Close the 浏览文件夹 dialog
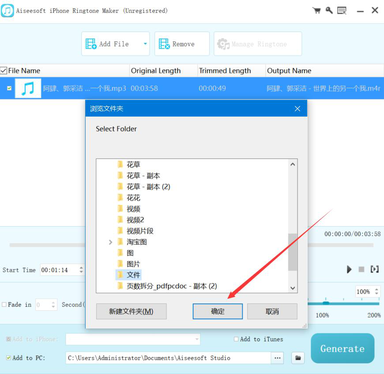 point(297,109)
